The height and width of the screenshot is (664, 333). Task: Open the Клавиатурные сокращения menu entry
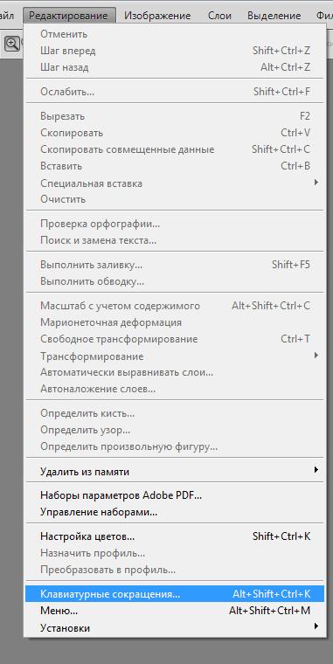point(175,594)
